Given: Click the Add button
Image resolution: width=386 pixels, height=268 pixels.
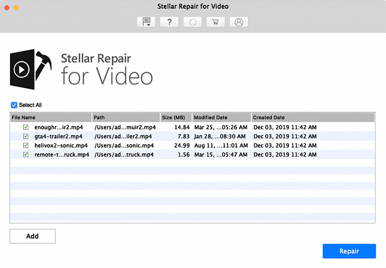Looking at the screenshot, I should (33, 236).
